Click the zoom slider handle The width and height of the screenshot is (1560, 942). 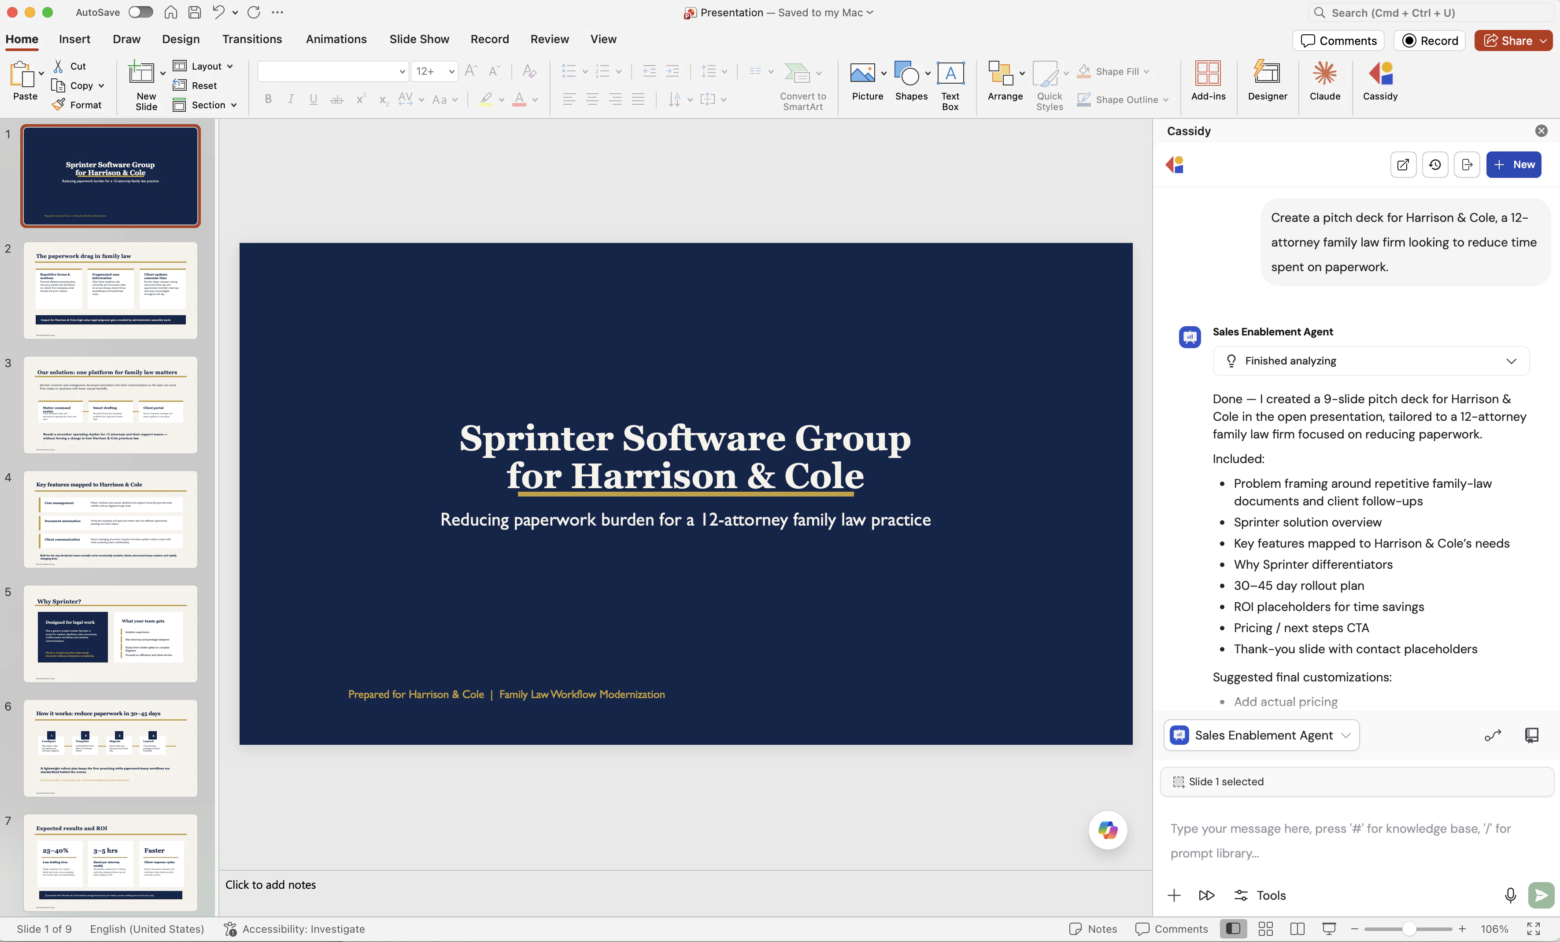(1408, 929)
